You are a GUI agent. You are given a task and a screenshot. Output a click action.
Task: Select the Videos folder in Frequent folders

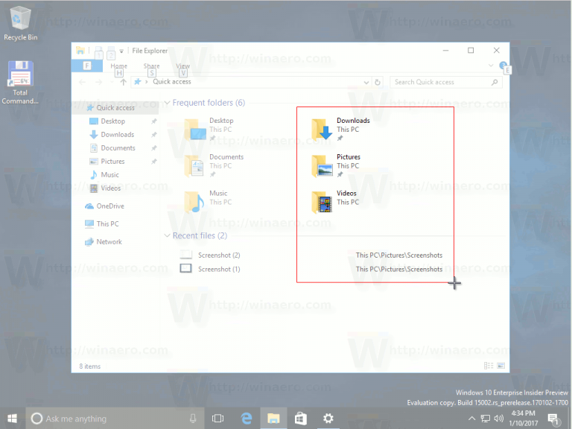334,202
